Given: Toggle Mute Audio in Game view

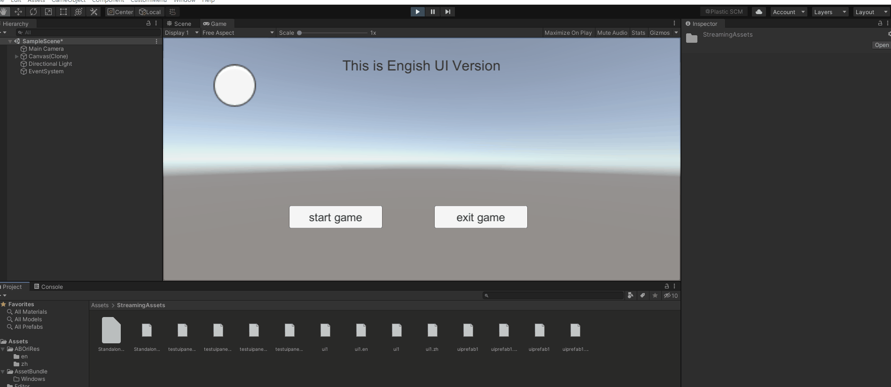Looking at the screenshot, I should [x=612, y=33].
